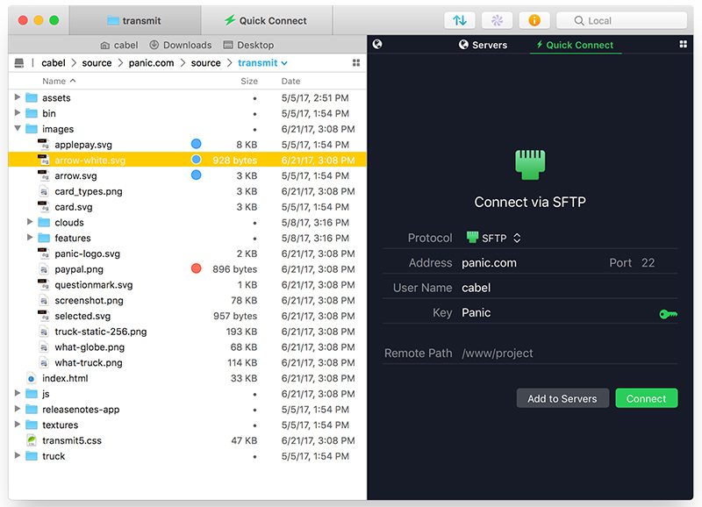The height and width of the screenshot is (507, 702).
Task: Click the Port field showing 22
Action: [648, 262]
